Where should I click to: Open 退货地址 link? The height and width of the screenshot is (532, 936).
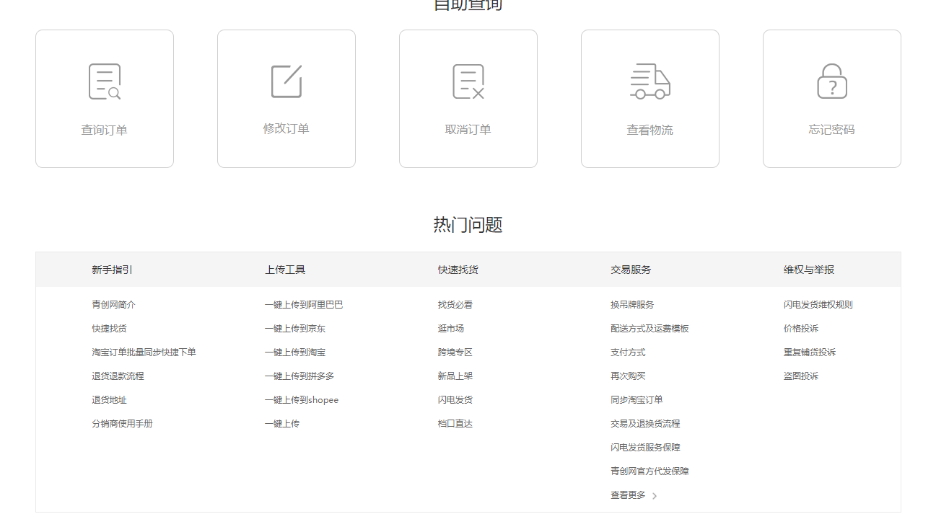(x=109, y=400)
